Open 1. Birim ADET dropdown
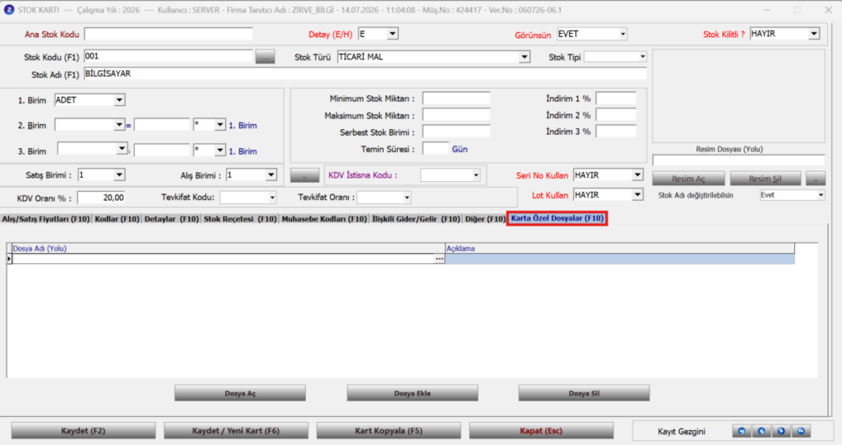The image size is (842, 445). click(x=119, y=100)
